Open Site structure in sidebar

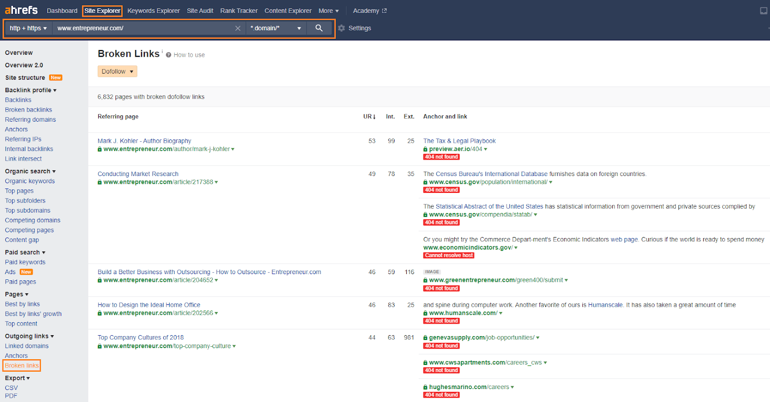pos(25,78)
